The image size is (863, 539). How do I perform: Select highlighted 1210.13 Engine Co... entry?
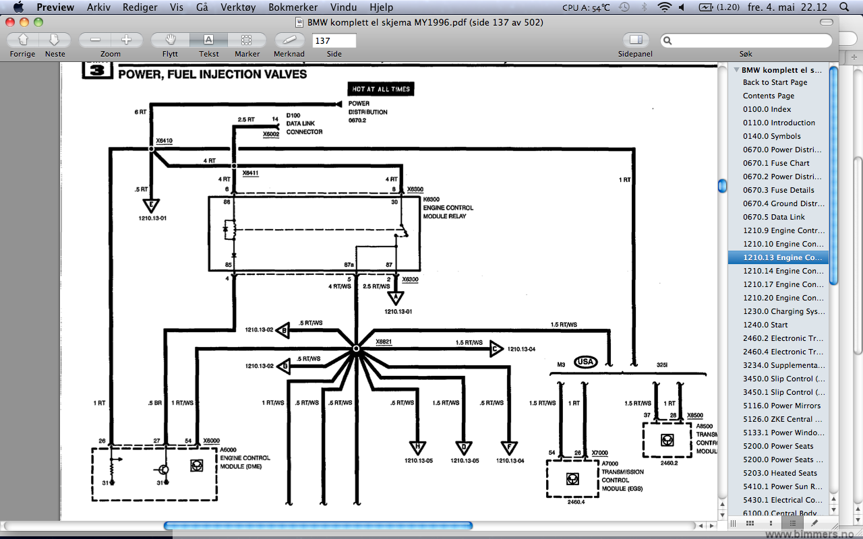click(x=779, y=257)
